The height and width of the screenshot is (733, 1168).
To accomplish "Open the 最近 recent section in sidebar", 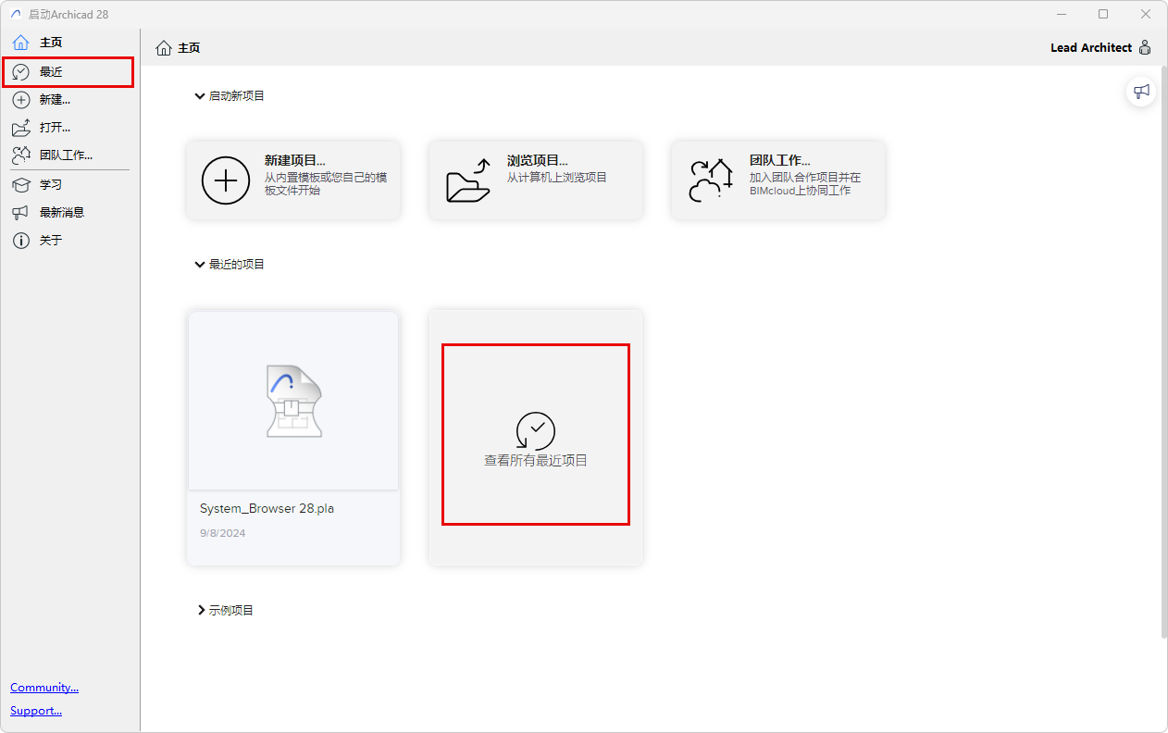I will point(69,71).
